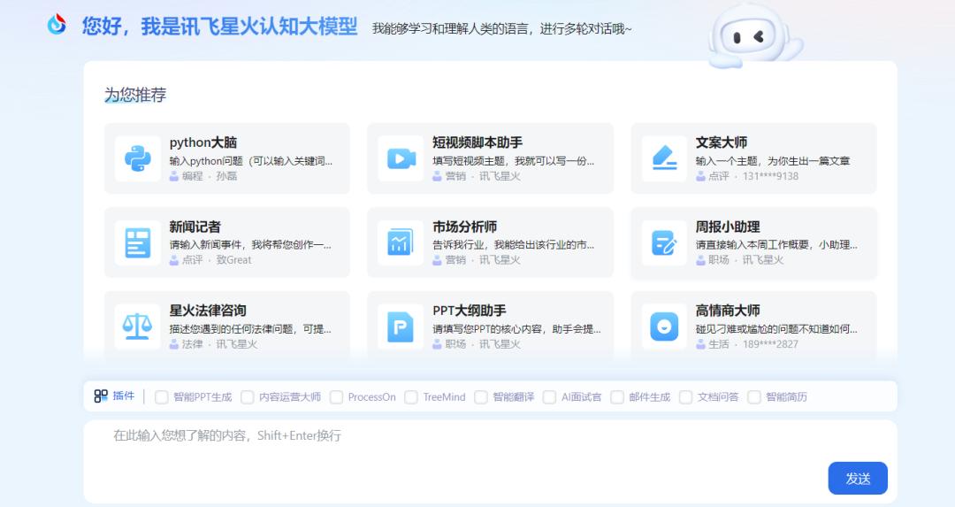Screen dimensions: 955x507
Task: Click the robot mascot at top
Action: click(752, 35)
